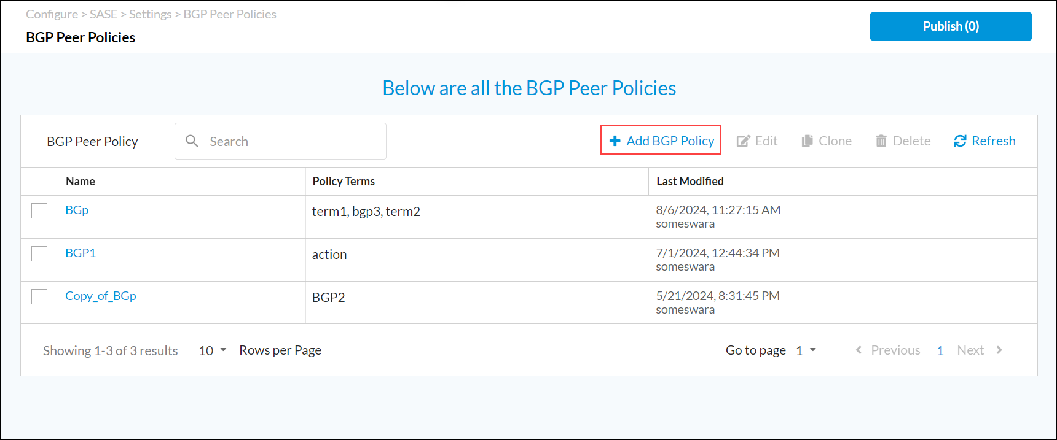
Task: Open the BGP1 policy link
Action: pos(81,253)
